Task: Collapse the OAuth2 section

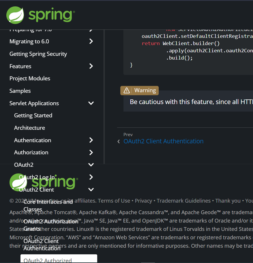Action: coord(91,164)
